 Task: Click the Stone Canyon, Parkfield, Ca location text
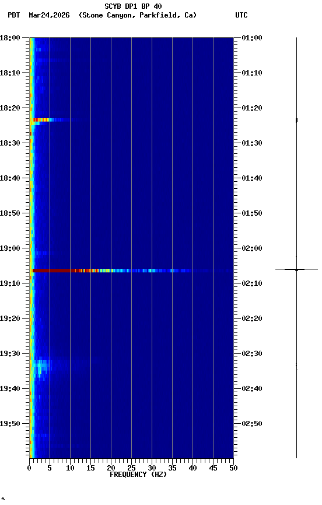(138, 15)
